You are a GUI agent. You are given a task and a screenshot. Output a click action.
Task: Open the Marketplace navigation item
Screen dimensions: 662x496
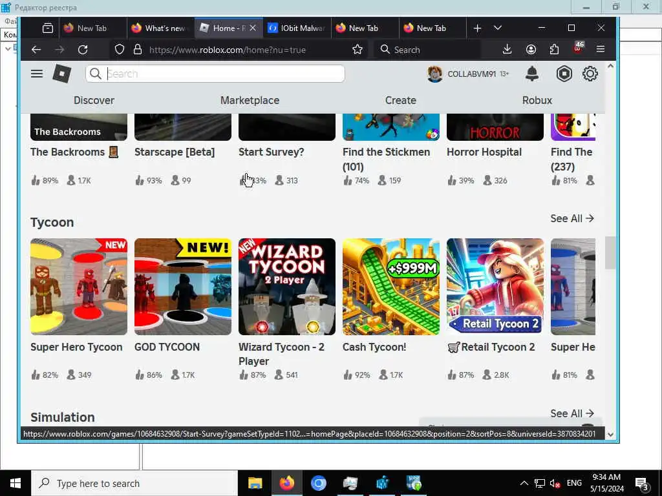coord(250,100)
